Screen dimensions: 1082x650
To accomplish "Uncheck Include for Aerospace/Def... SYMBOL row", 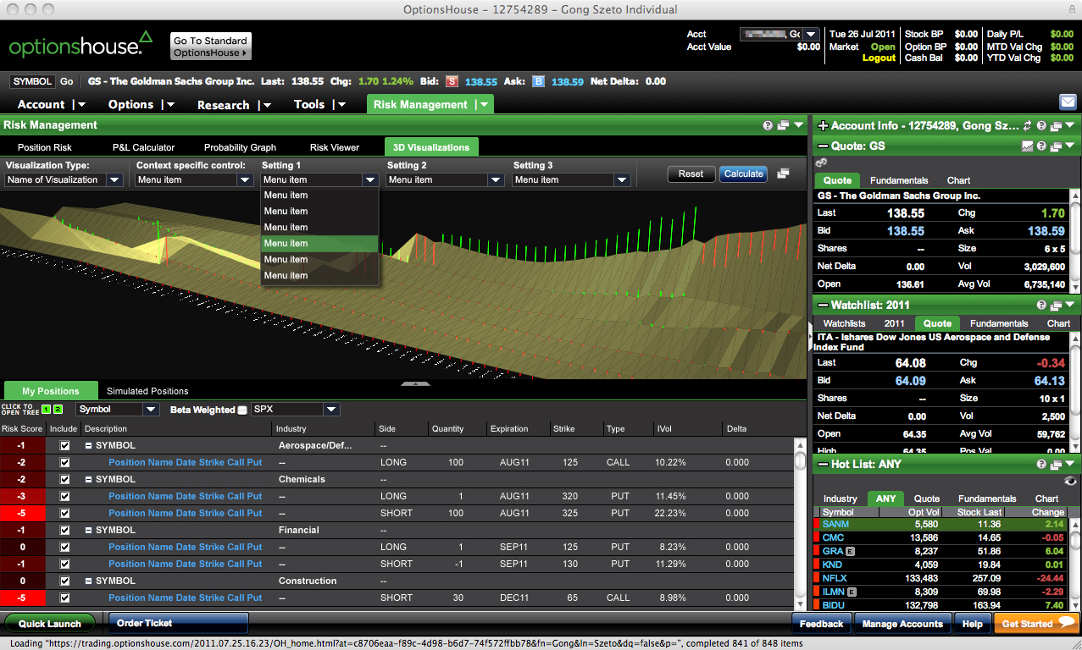I will (64, 445).
